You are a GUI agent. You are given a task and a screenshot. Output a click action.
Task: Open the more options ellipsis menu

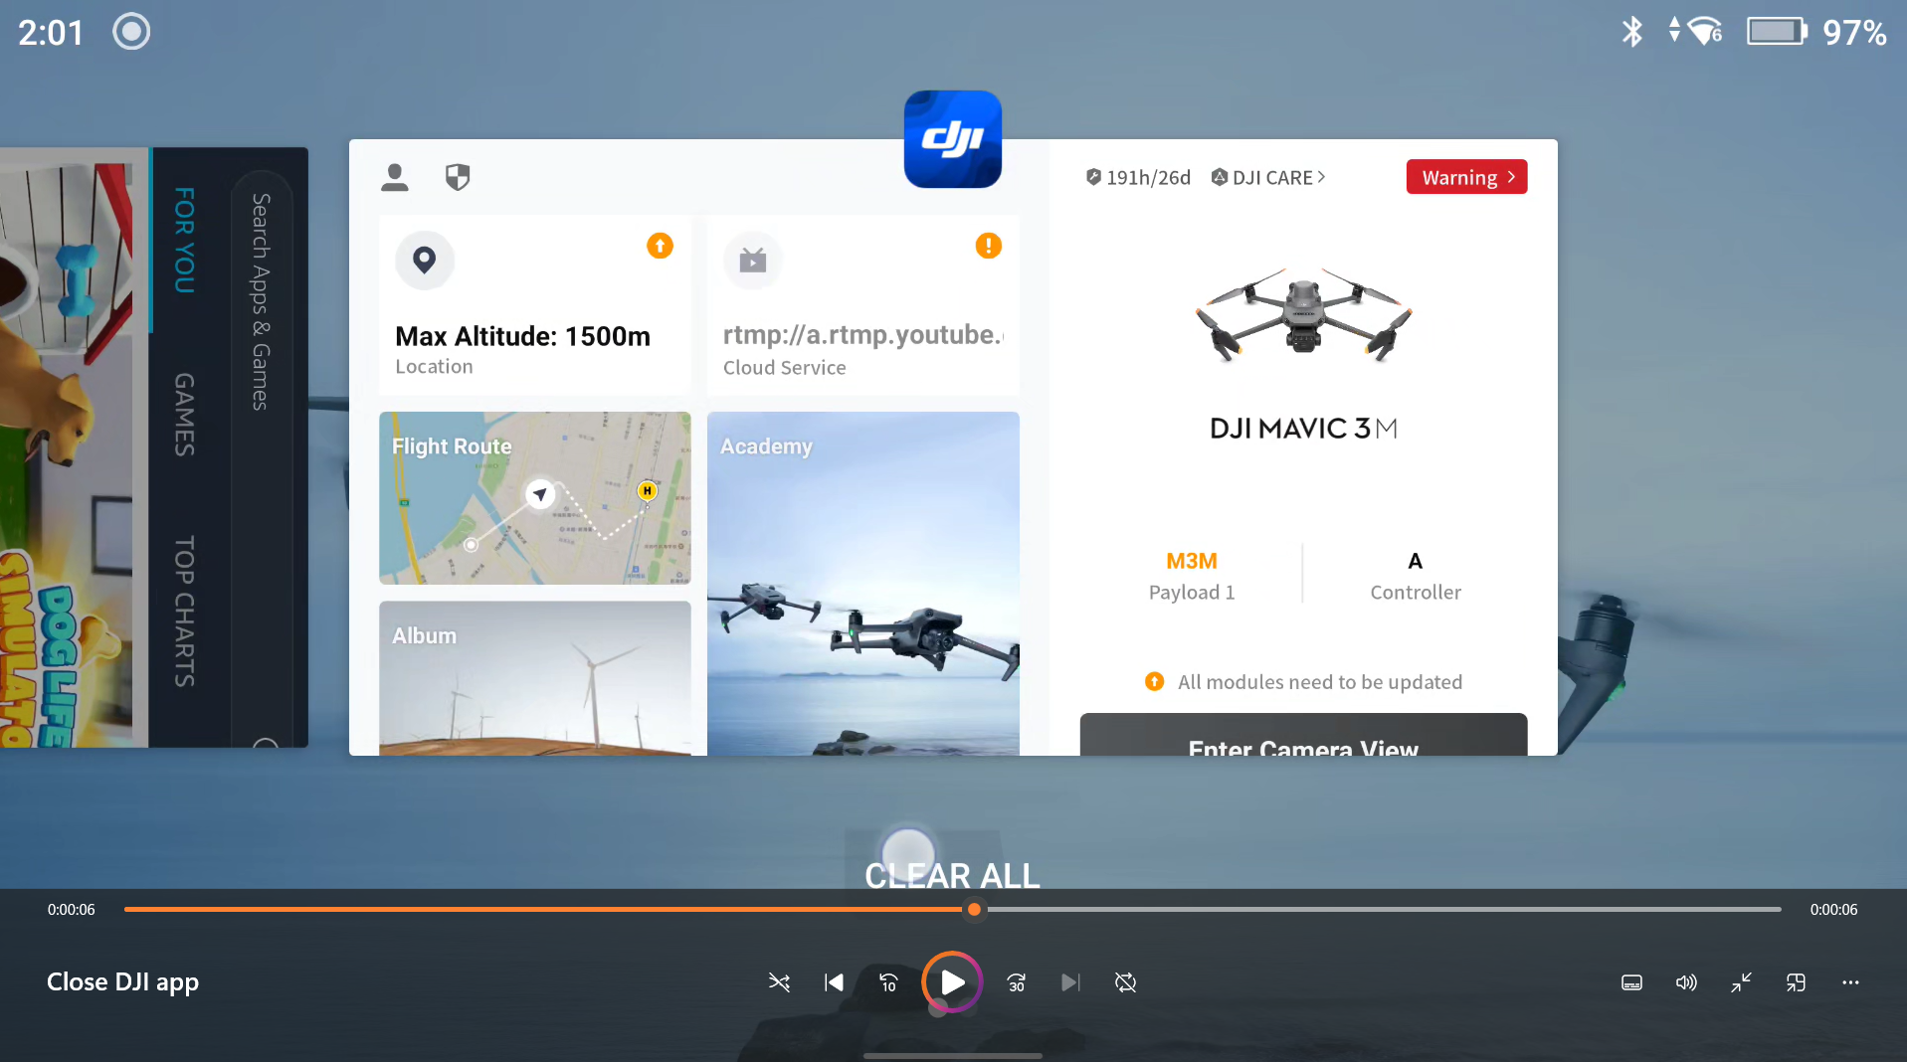(1850, 982)
